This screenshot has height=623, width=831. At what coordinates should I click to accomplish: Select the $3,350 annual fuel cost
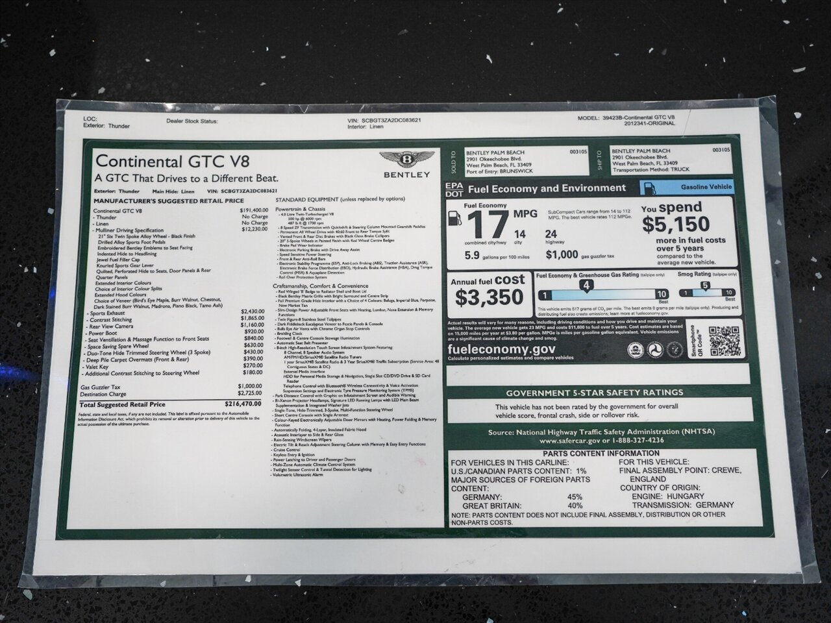[489, 297]
